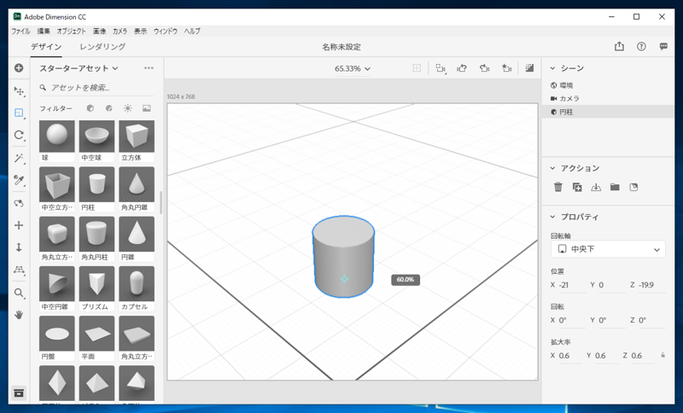Open the feedback chat icon
The height and width of the screenshot is (413, 683).
tap(663, 47)
